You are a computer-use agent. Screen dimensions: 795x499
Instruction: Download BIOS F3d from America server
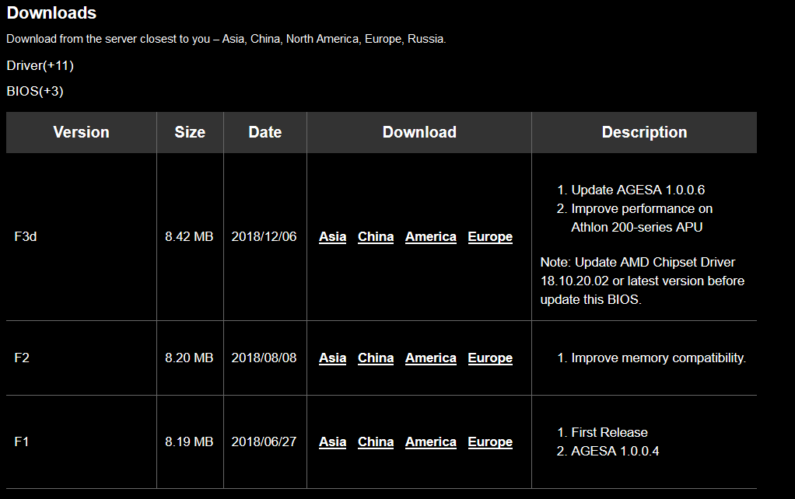431,236
